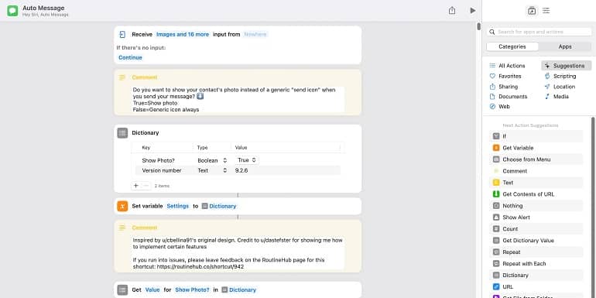
Task: Toggle the Show Photo True value
Action: [x=247, y=160]
